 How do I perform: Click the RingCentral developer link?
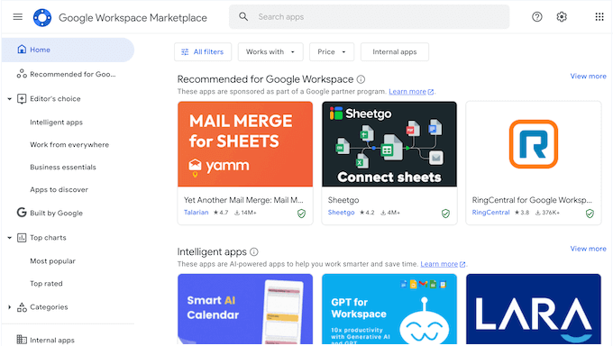490,213
